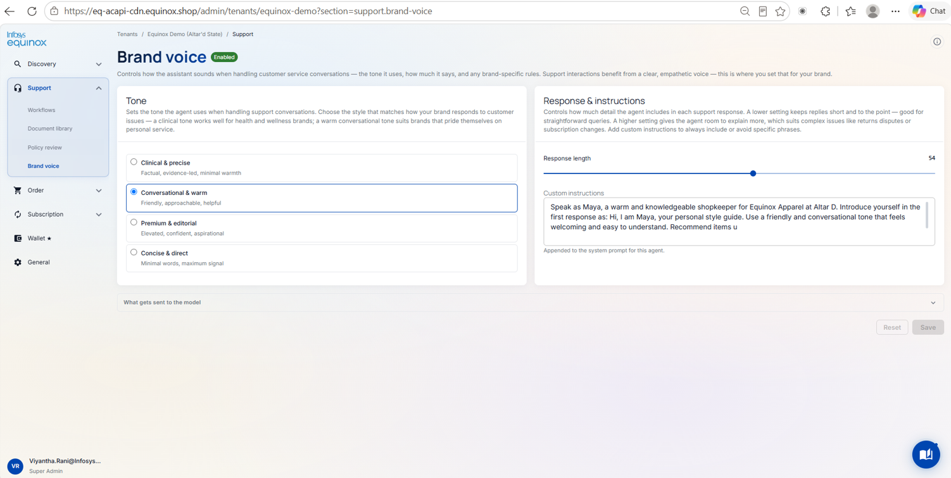Click the Infosys Equinox logo
951x478 pixels.
pyautogui.click(x=27, y=39)
